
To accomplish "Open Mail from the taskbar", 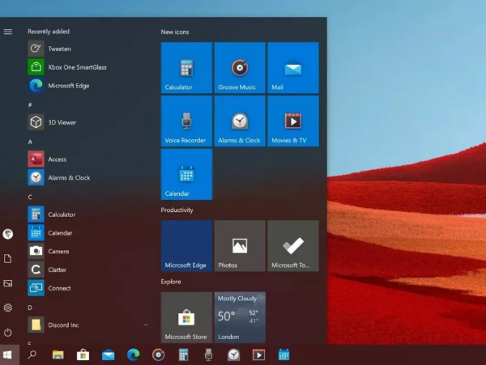I will coord(109,354).
